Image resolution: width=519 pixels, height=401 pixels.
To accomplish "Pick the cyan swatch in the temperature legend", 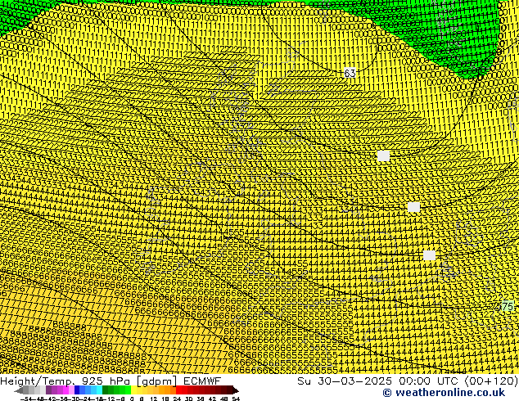I will point(99,390).
